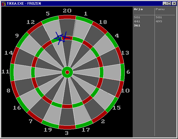This screenshot has width=178, height=139.
Task: Click the red double 3 segment
Action: point(67,127)
